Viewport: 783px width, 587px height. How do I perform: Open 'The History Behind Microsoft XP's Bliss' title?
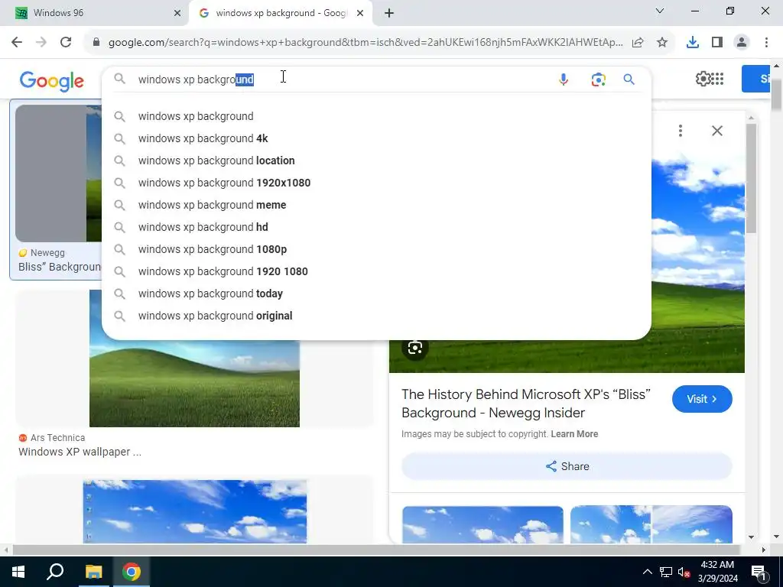pyautogui.click(x=526, y=404)
